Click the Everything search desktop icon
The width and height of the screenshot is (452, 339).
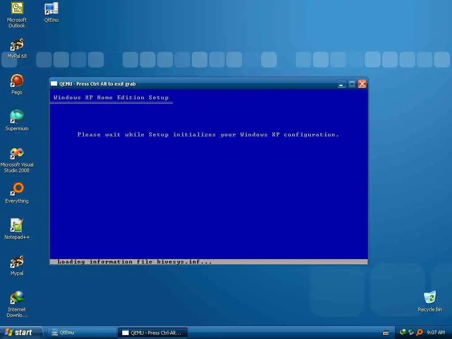click(x=17, y=193)
